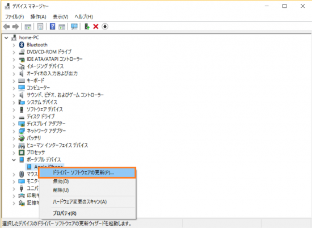Click the action pane toolbar icon
Screen dimensions: 312x228
[x=62, y=27]
